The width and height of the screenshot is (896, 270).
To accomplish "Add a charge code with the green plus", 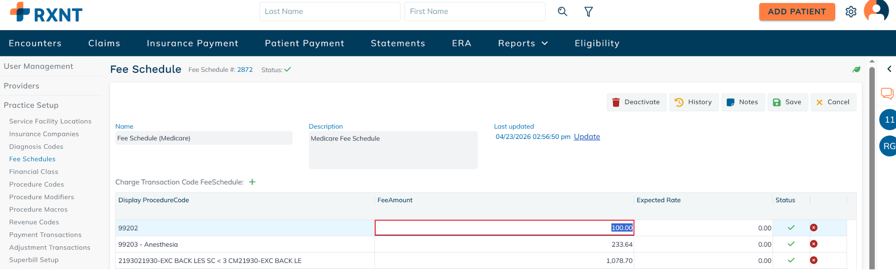I will click(x=252, y=182).
